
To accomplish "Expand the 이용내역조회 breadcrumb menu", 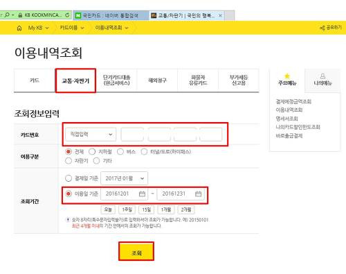I will pos(111,28).
